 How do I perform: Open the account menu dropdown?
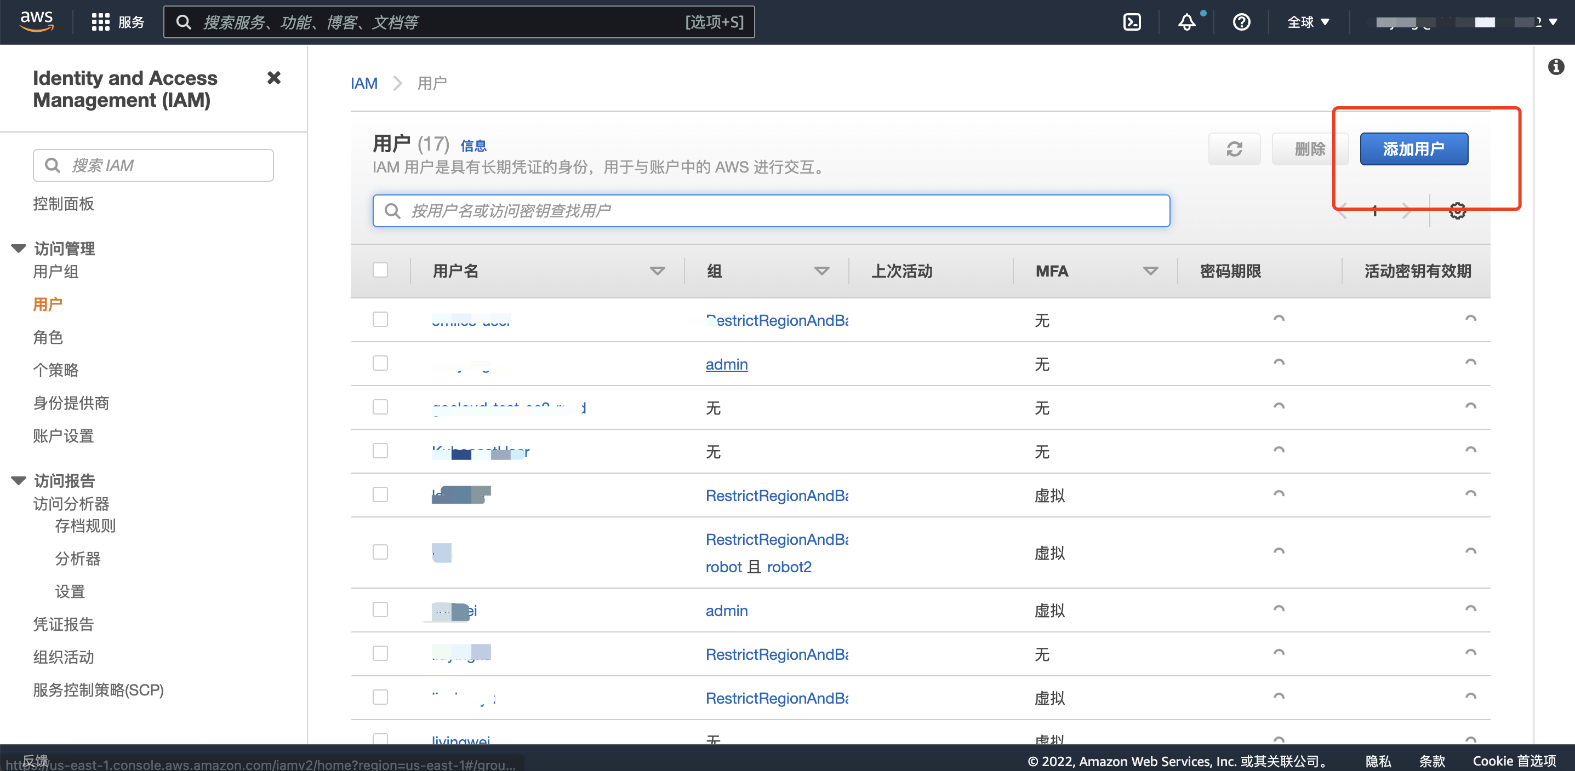[1466, 22]
